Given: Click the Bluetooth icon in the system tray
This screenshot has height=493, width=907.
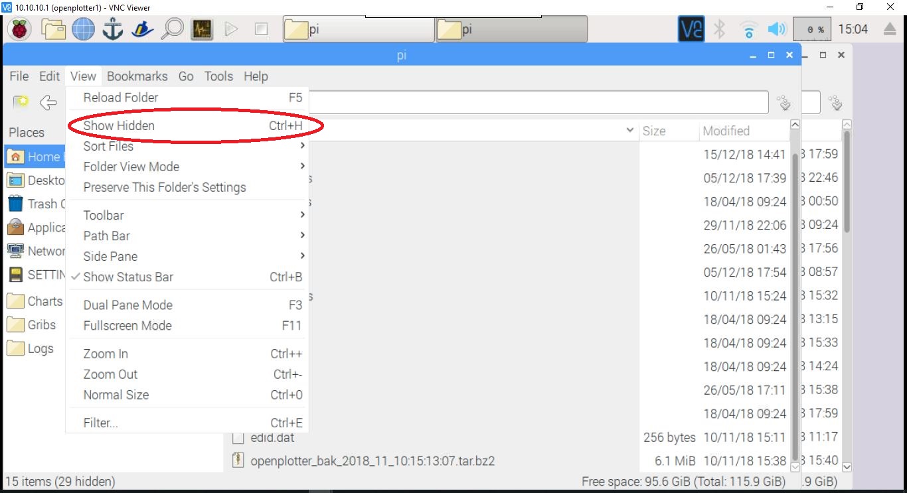Looking at the screenshot, I should [x=720, y=29].
